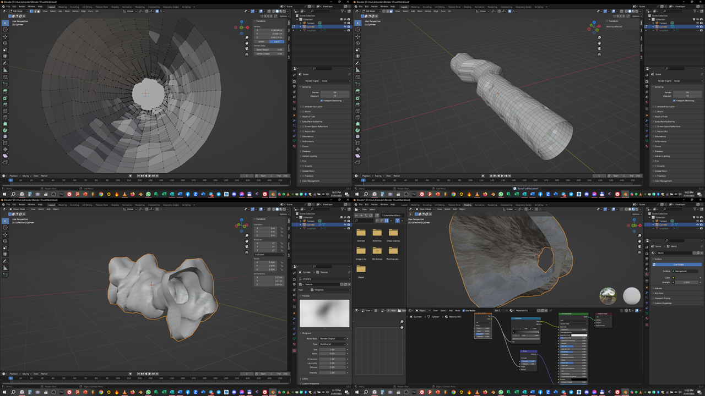The width and height of the screenshot is (705, 396).
Task: Select the Measure tool in top-left window
Action: 5,70
